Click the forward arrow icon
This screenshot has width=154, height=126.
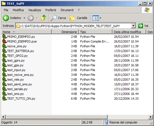click(x=31, y=18)
